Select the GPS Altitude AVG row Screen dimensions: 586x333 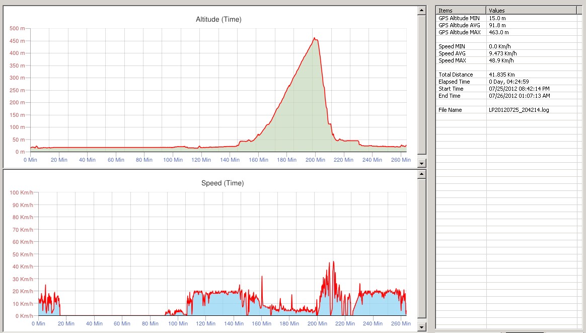[x=460, y=25]
